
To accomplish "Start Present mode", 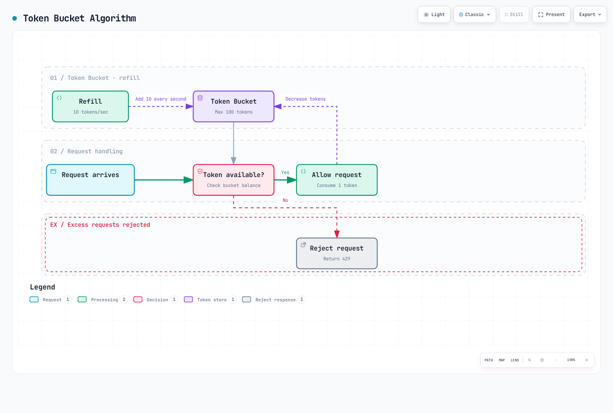I will (x=551, y=15).
